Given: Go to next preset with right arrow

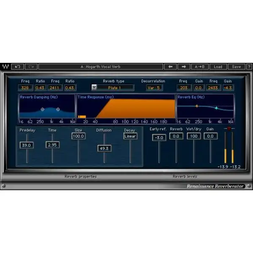Looking at the screenshot, I should click(x=184, y=67).
